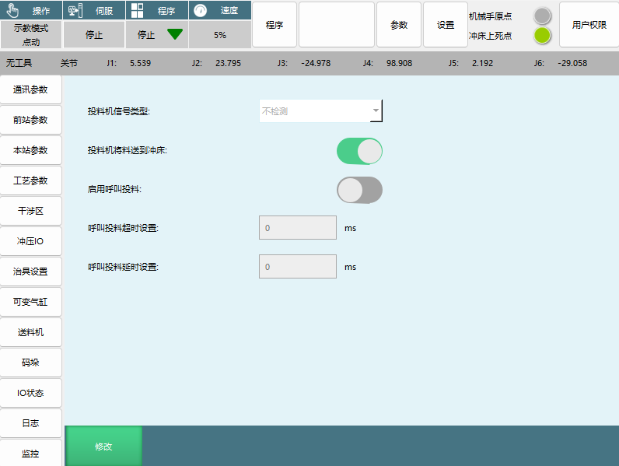Click the green triangle program status icon
Screen dimensions: 619x466
click(x=175, y=34)
